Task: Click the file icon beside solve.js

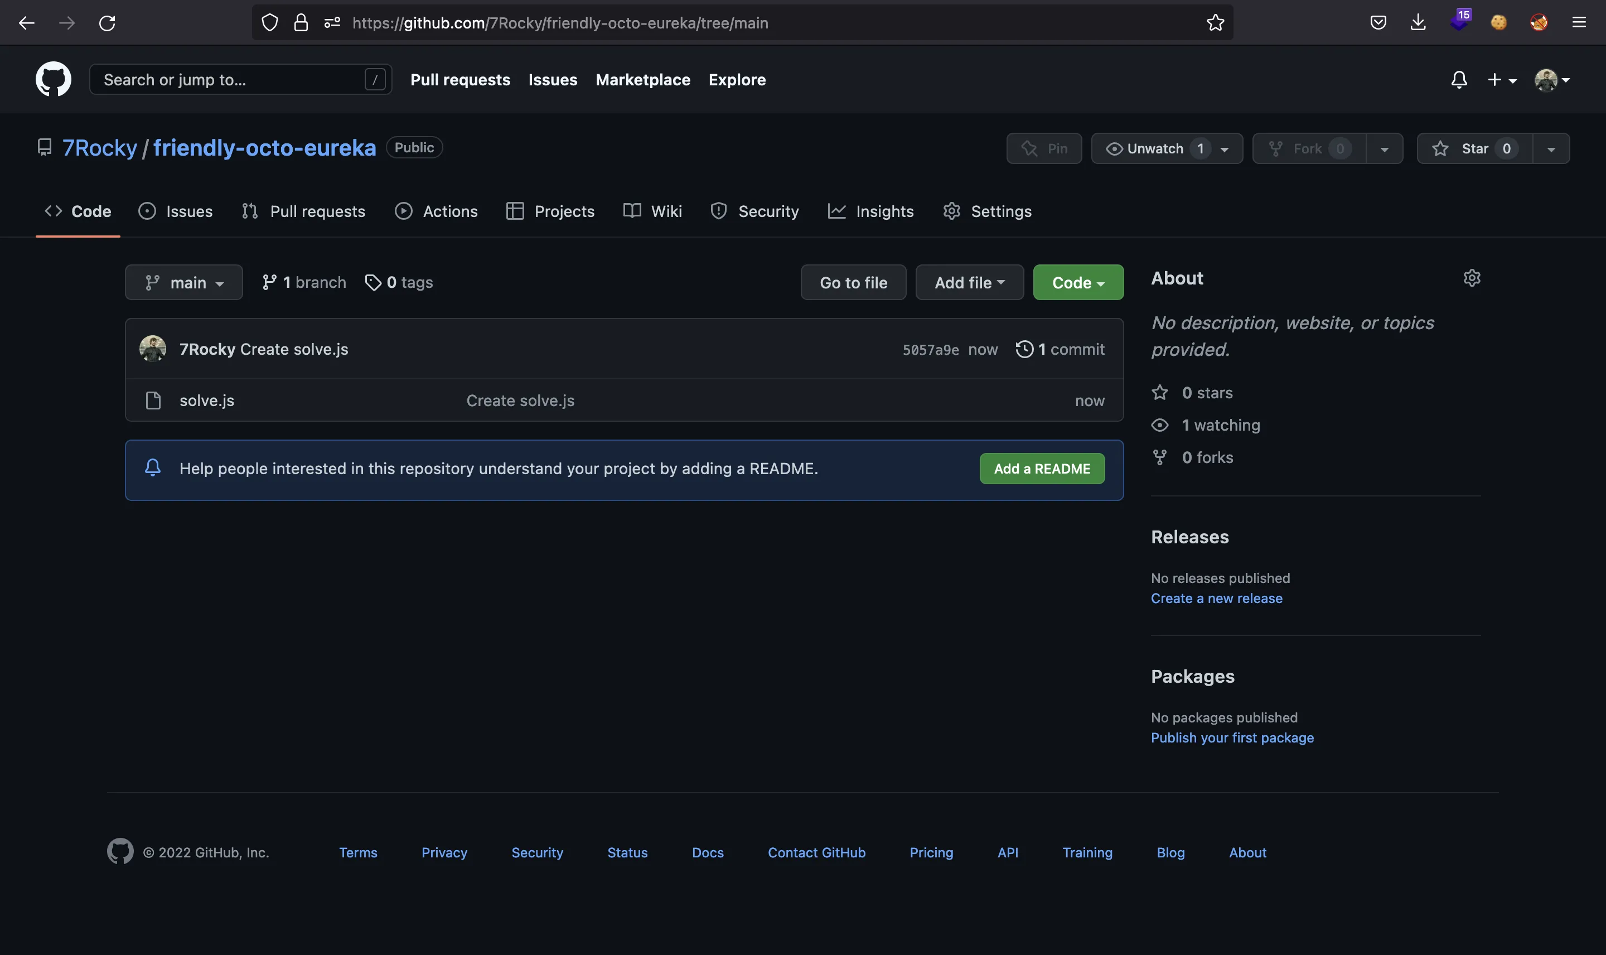Action: (x=153, y=401)
